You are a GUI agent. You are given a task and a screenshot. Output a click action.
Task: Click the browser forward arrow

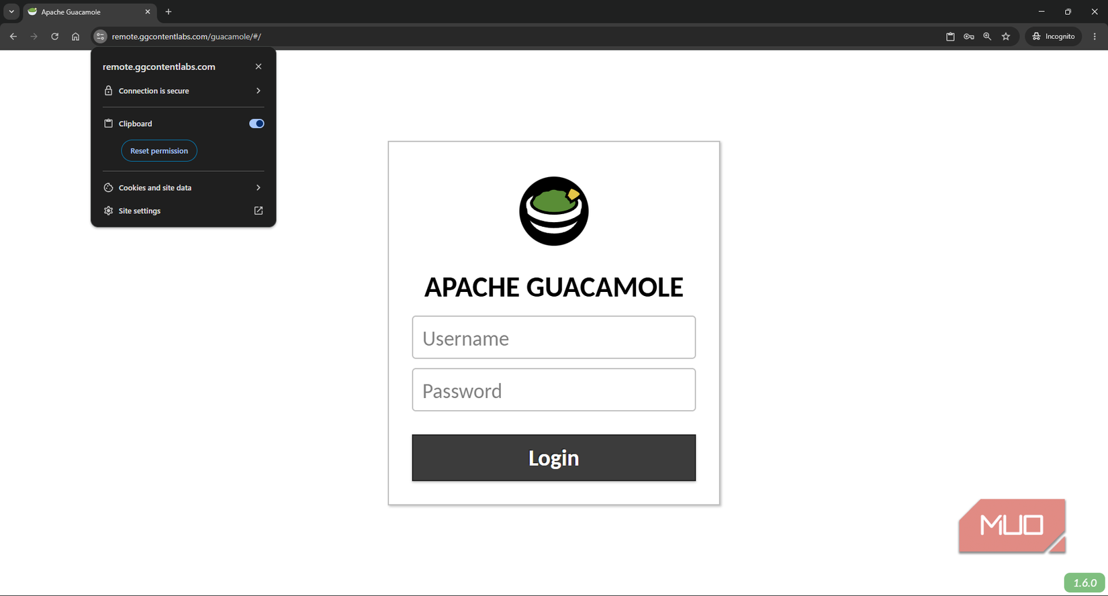click(34, 36)
